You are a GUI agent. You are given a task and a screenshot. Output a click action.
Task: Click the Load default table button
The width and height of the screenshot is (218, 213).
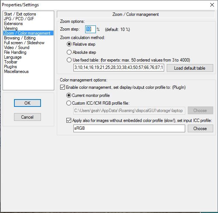pos(190,68)
